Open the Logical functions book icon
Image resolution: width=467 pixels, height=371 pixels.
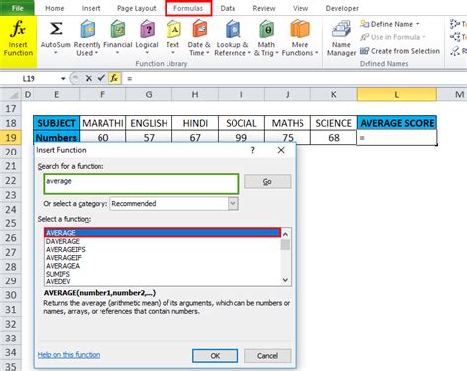(147, 29)
